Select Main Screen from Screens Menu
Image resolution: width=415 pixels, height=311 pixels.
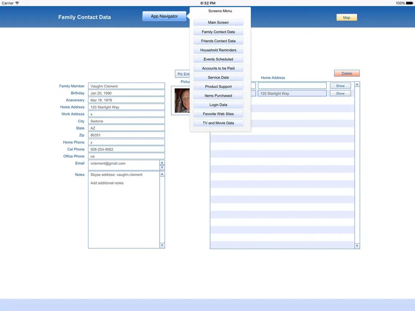click(x=218, y=23)
